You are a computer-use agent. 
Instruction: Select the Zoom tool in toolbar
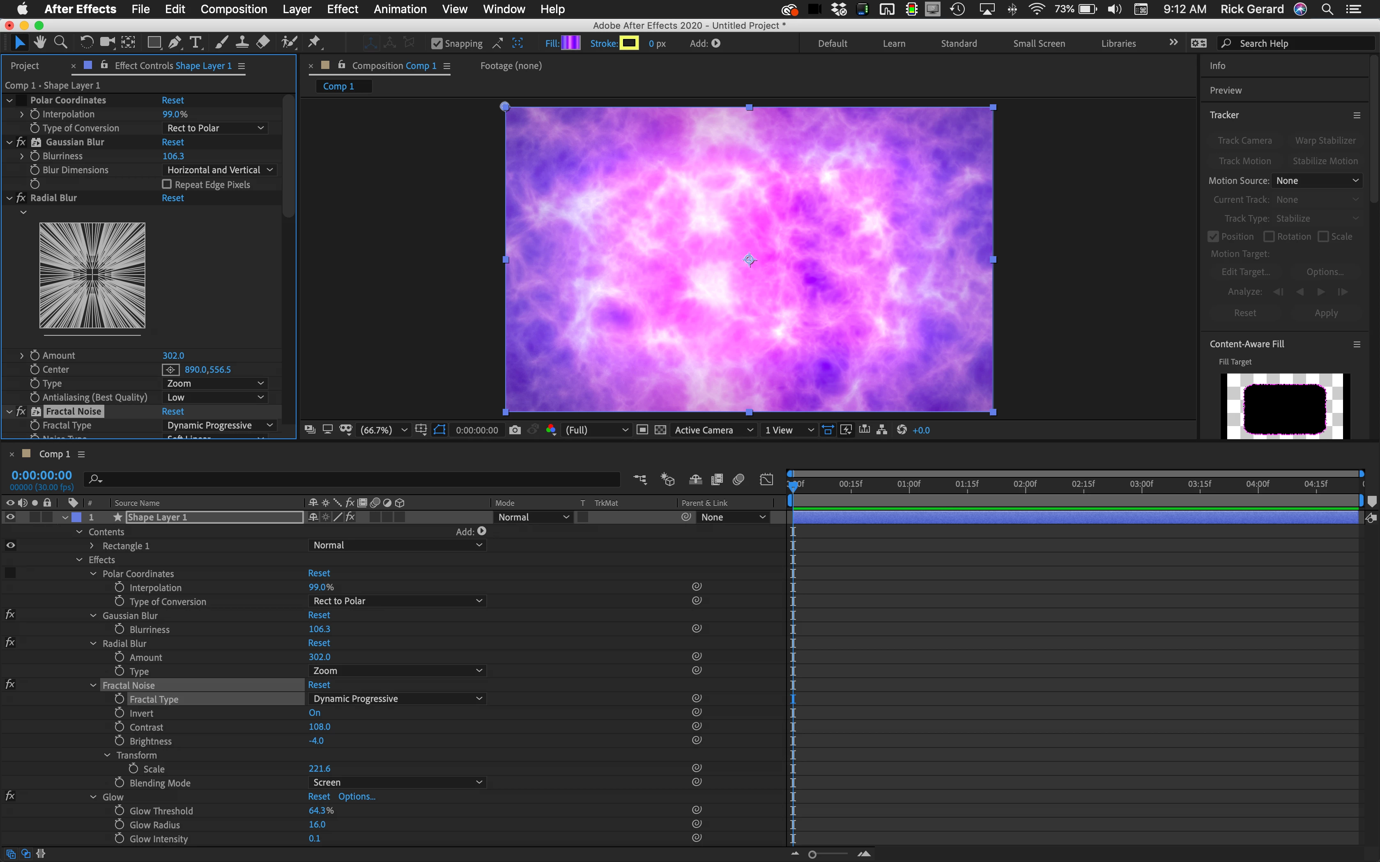pyautogui.click(x=60, y=43)
